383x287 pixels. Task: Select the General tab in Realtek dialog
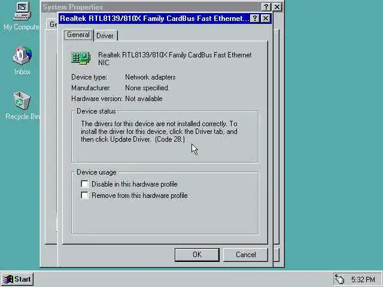click(x=78, y=35)
